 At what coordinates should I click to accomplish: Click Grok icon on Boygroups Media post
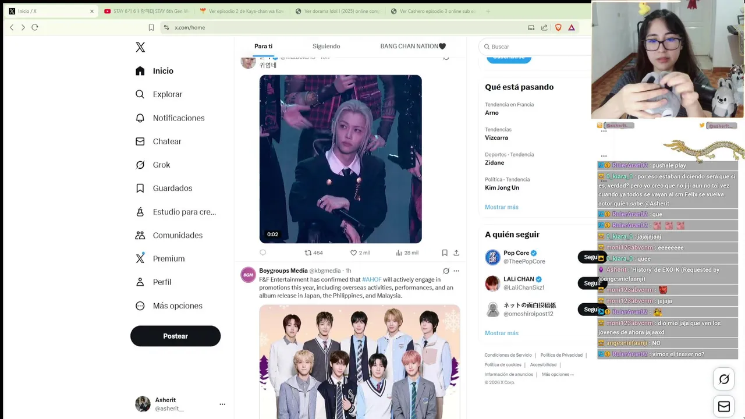point(446,271)
